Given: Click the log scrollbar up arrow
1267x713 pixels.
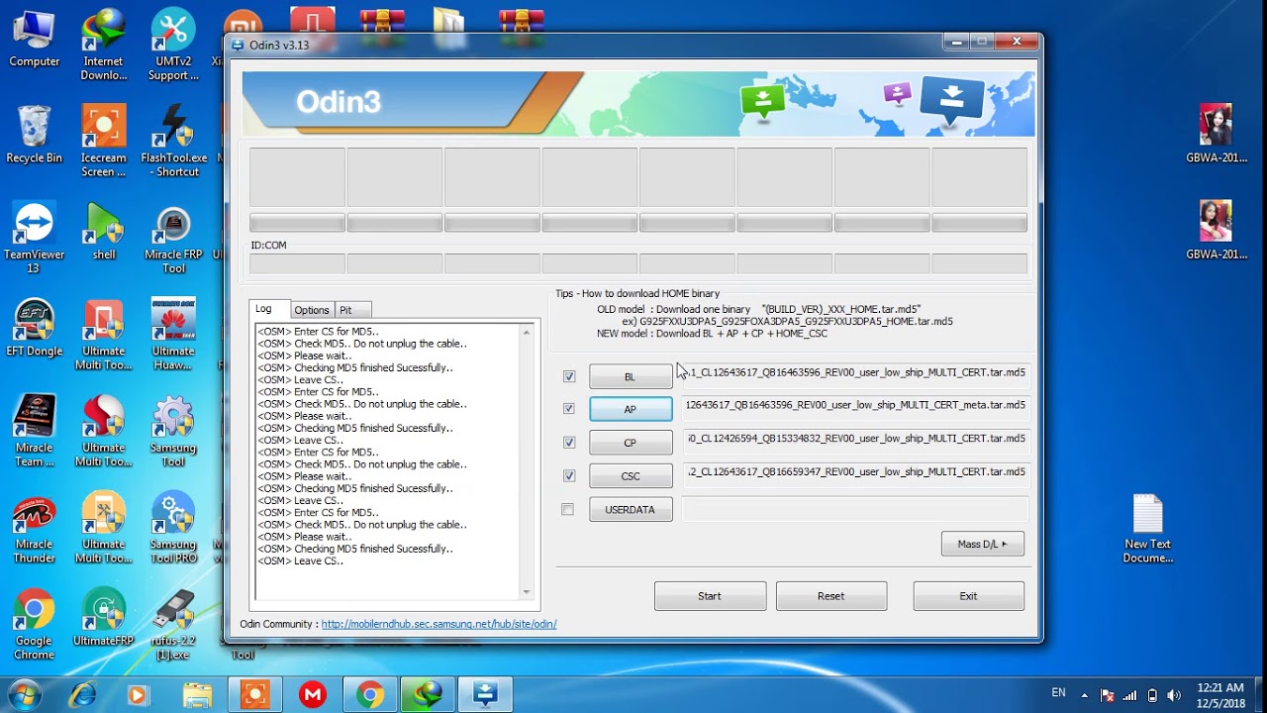Looking at the screenshot, I should coord(527,333).
